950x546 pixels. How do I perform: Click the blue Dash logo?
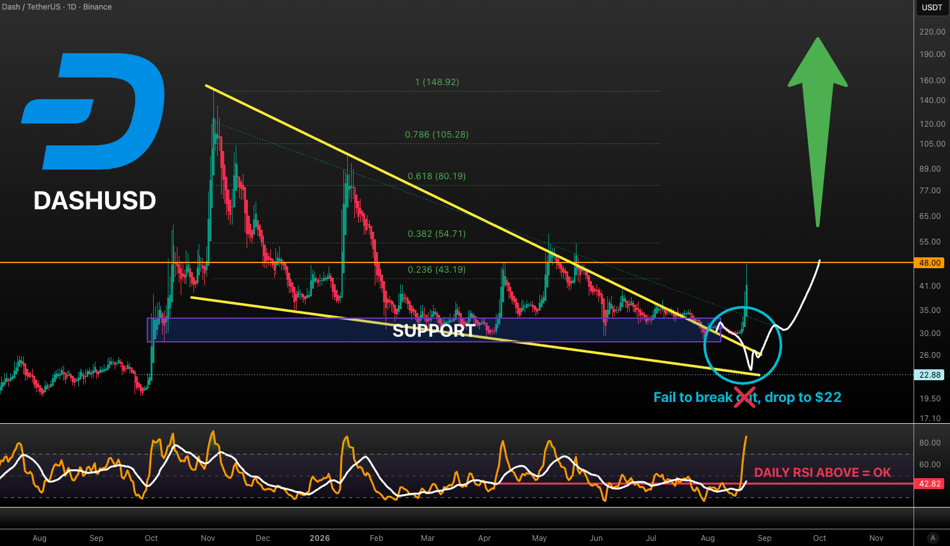click(x=93, y=111)
